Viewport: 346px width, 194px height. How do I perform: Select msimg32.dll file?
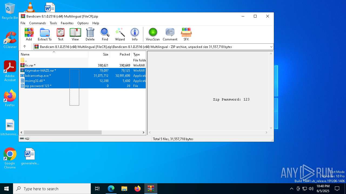point(82,81)
